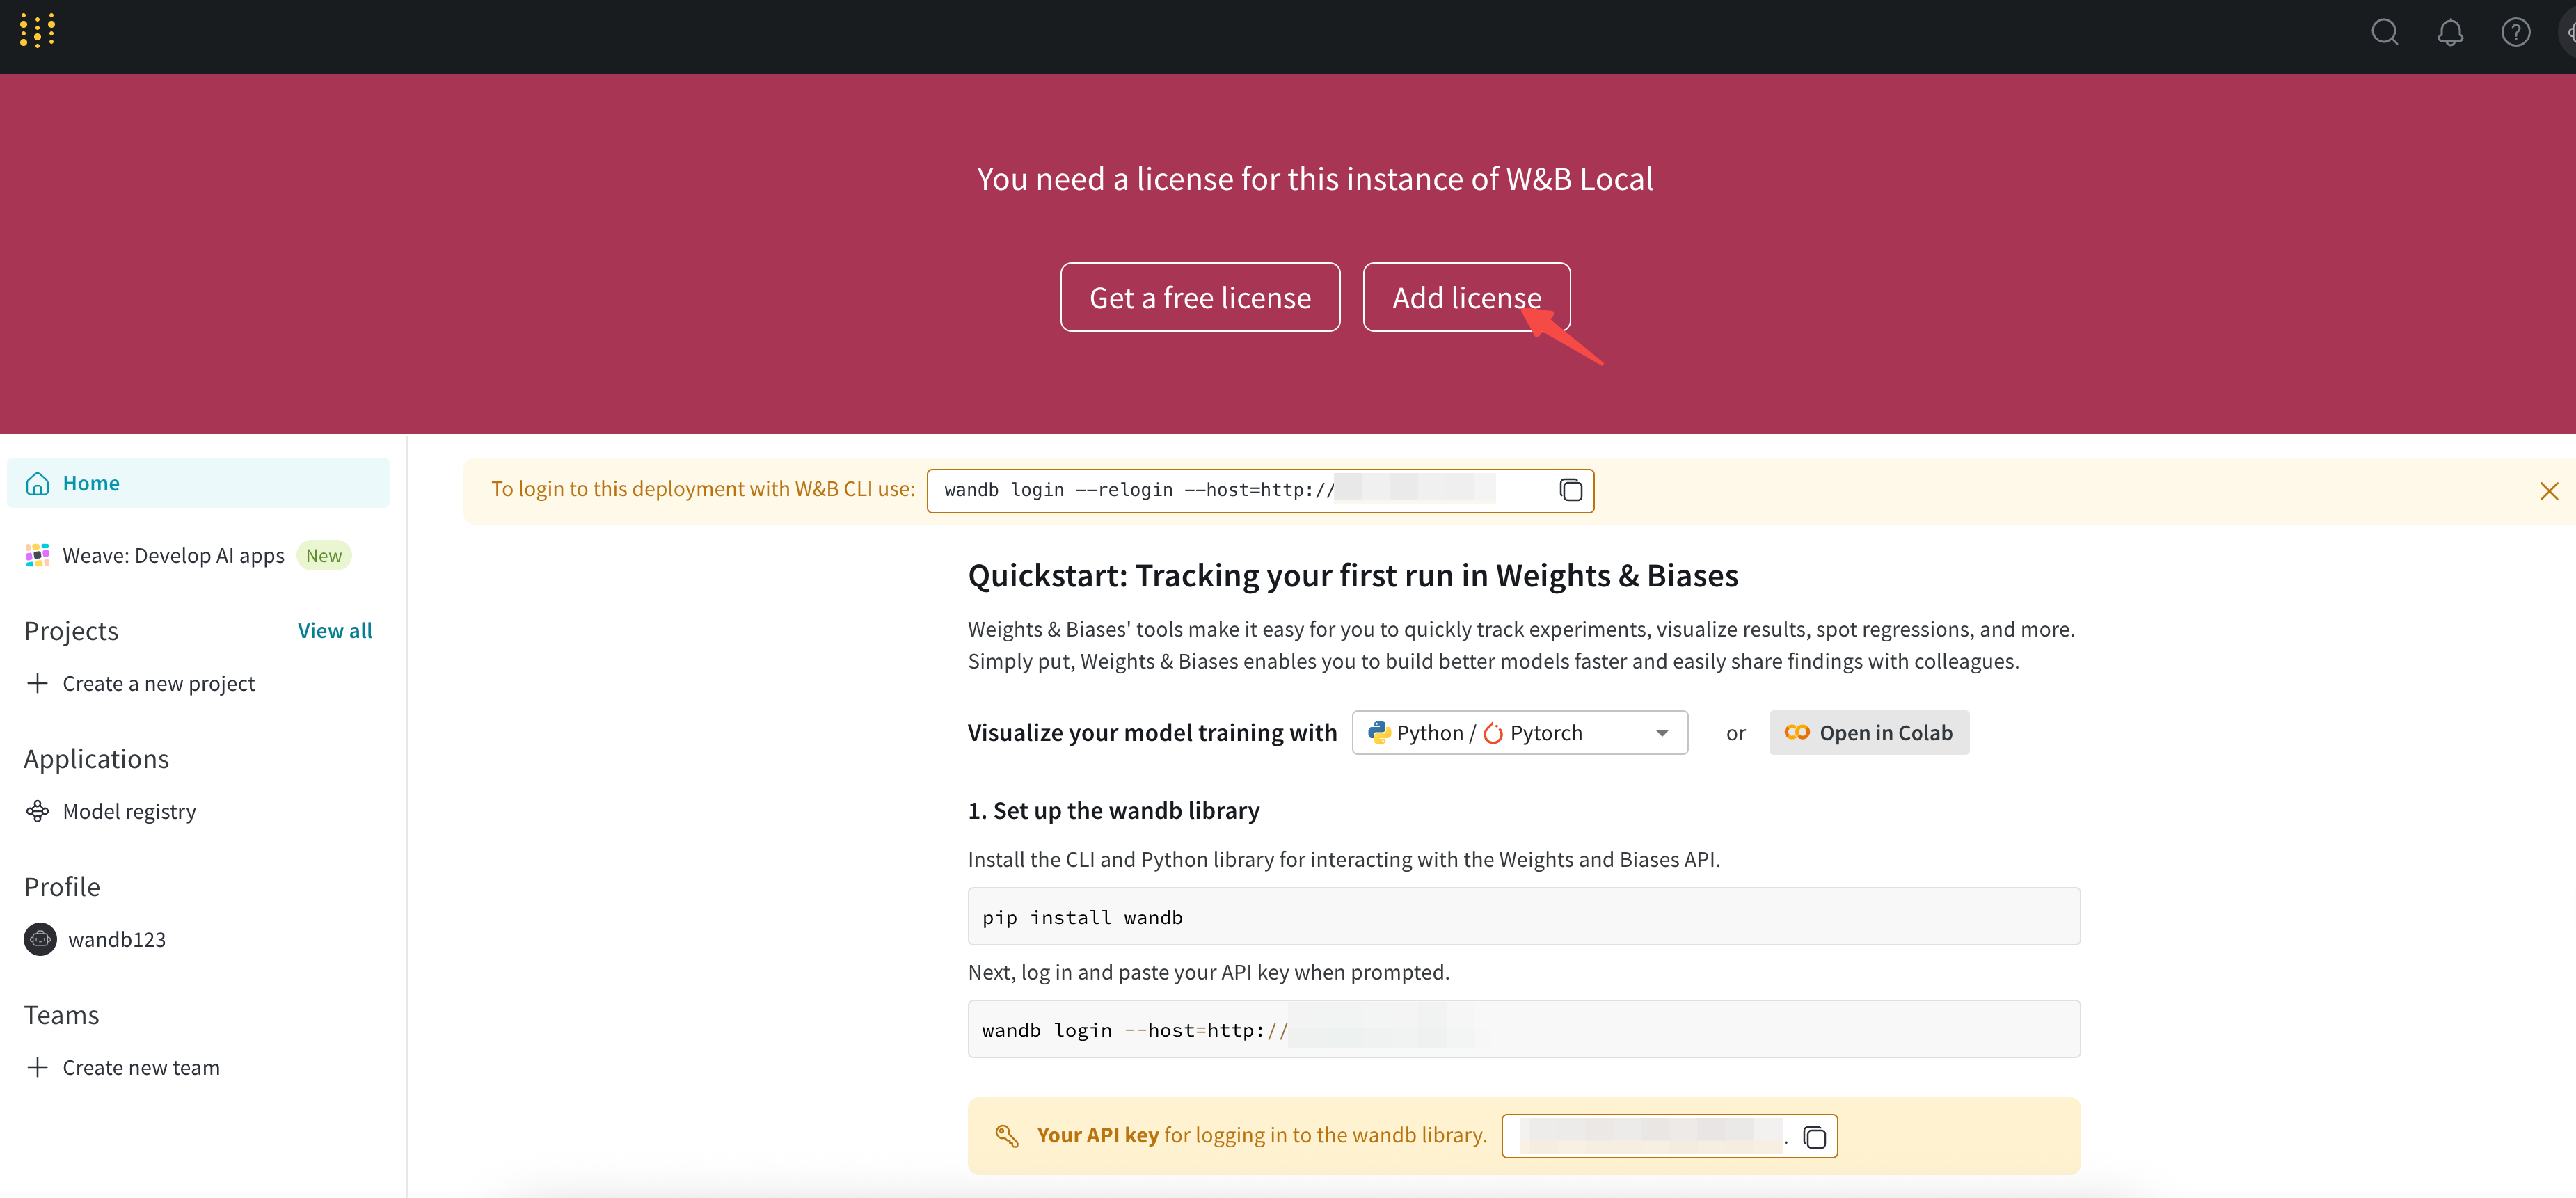Click the Model registry icon
The height and width of the screenshot is (1198, 2576).
[x=38, y=811]
